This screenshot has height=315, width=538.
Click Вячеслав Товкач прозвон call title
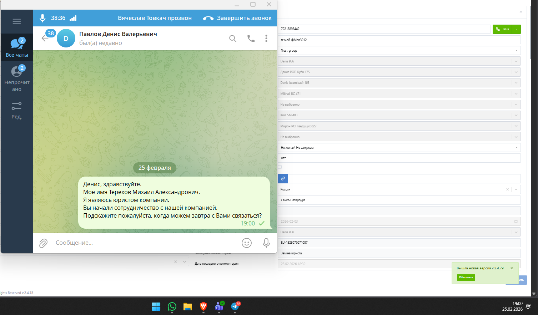pyautogui.click(x=155, y=18)
